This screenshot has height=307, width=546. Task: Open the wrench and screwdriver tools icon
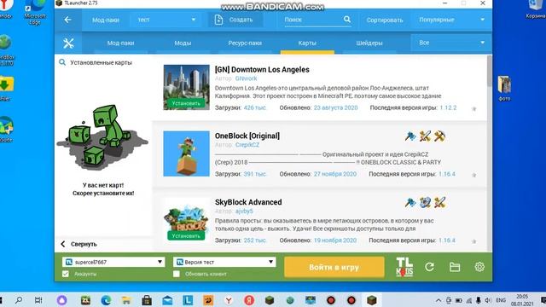(68, 43)
